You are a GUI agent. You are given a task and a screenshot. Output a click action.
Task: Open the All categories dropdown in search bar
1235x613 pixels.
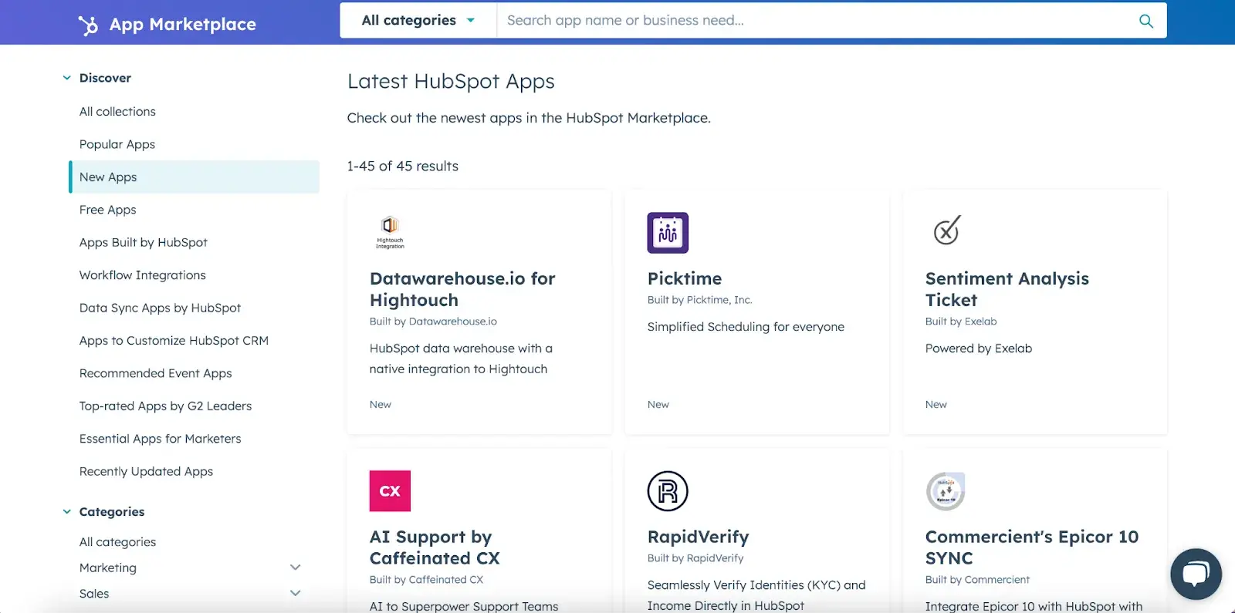418,21
